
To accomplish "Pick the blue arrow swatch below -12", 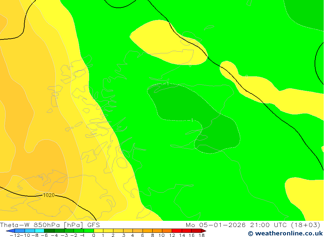I will [10, 231].
